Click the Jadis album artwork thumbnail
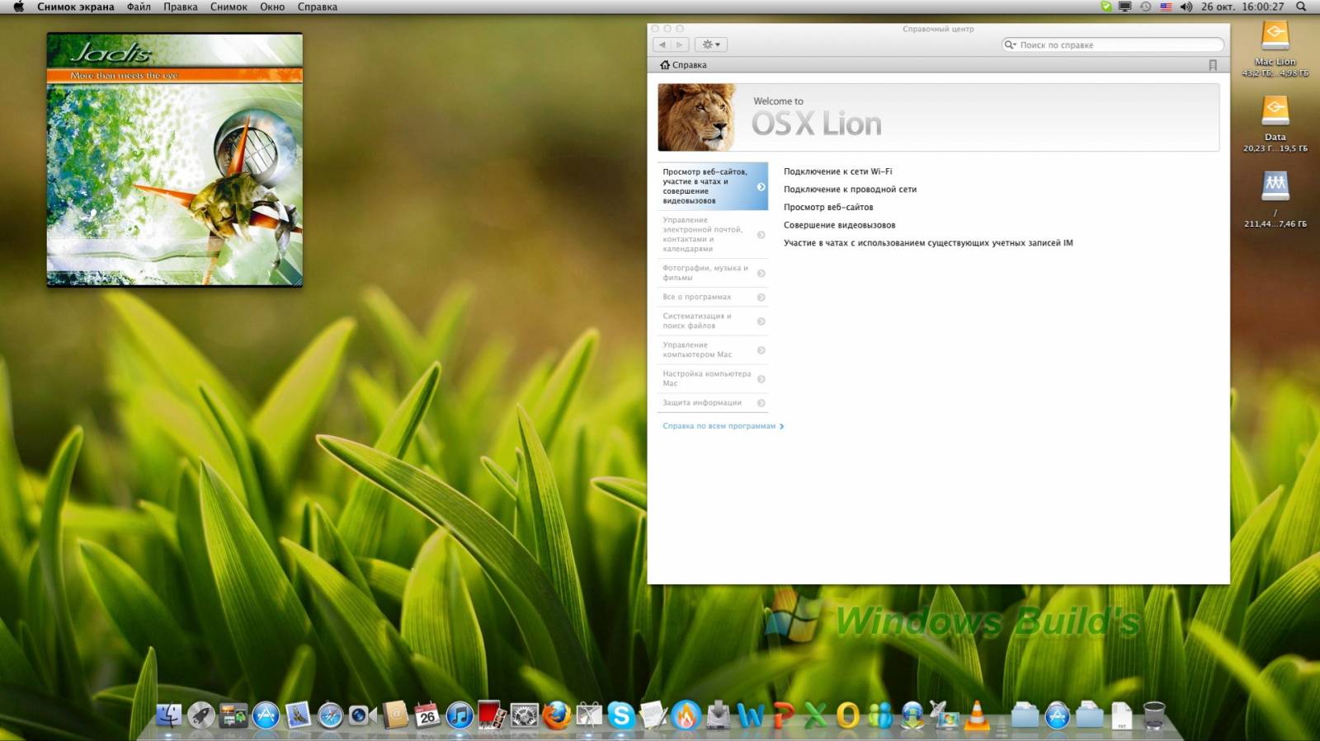The height and width of the screenshot is (741, 1320). point(174,160)
